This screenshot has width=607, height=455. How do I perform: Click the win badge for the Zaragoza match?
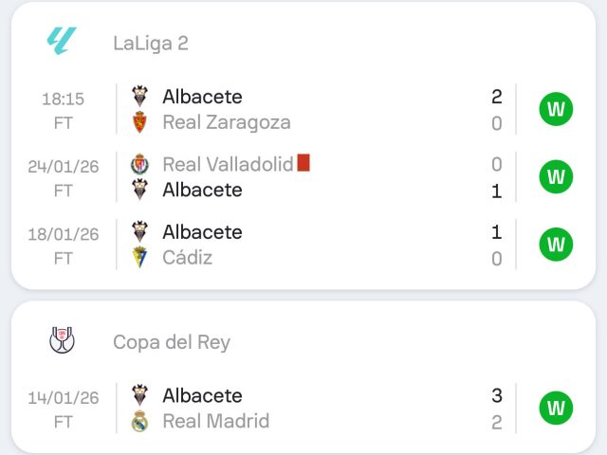point(556,109)
